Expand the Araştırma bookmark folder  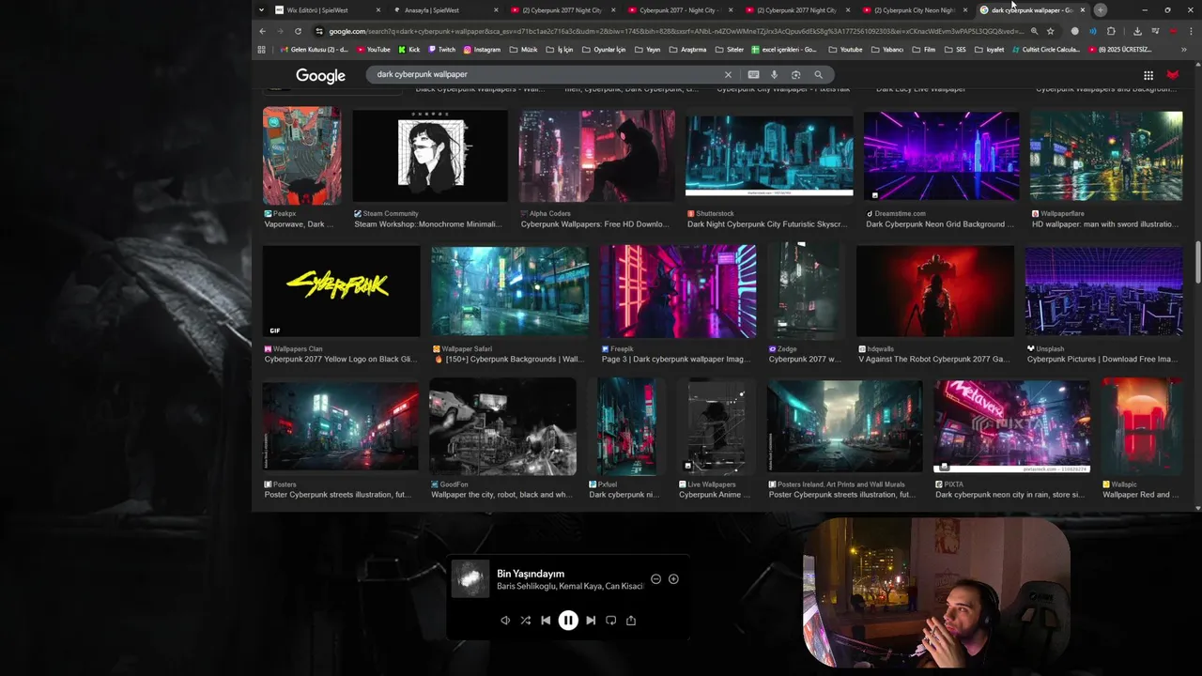click(687, 50)
